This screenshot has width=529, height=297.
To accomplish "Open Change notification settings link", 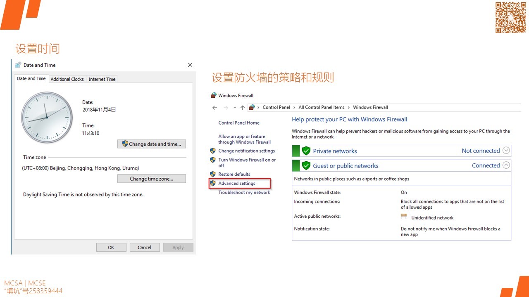I will (247, 151).
